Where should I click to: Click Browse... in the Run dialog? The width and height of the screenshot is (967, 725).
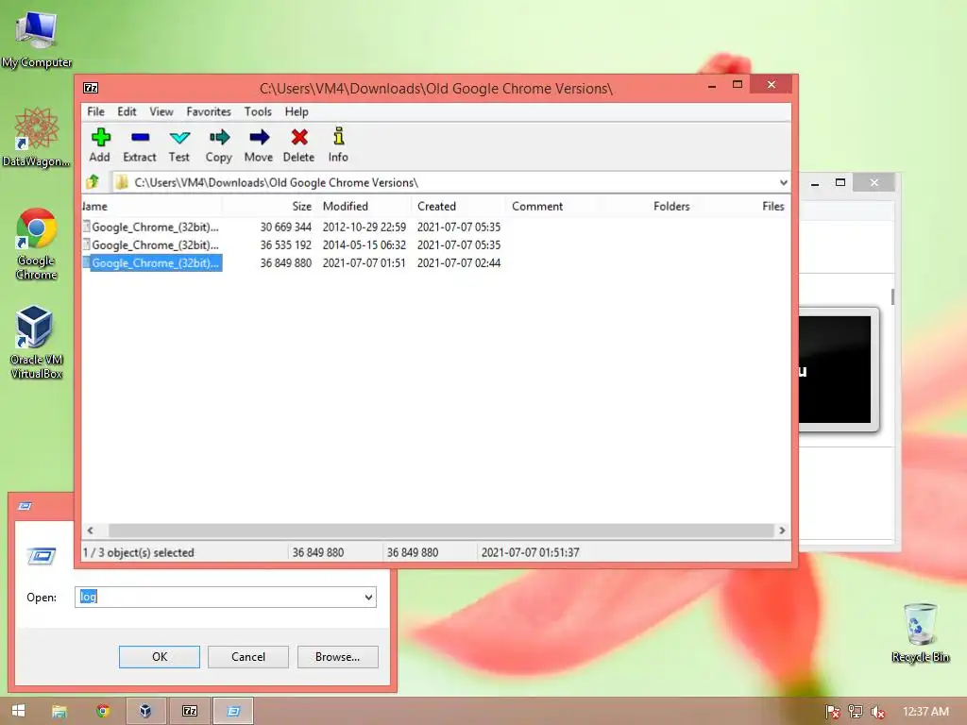(337, 657)
